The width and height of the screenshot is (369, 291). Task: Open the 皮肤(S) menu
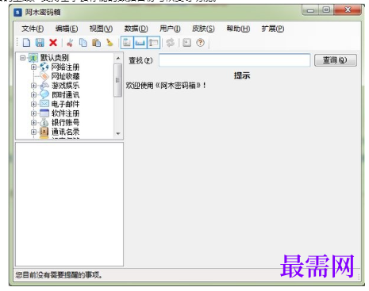point(203,29)
